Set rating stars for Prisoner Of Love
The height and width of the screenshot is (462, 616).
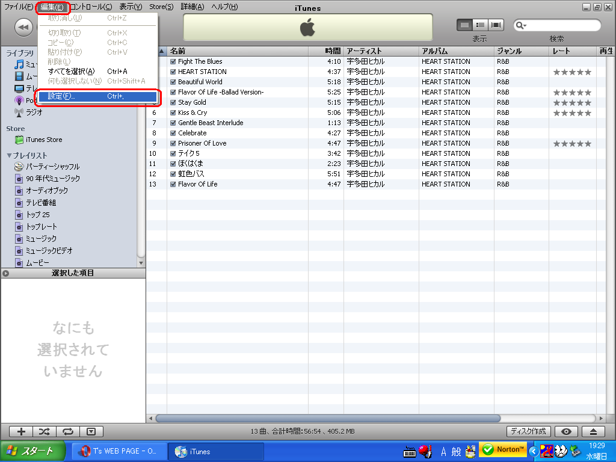(x=572, y=144)
